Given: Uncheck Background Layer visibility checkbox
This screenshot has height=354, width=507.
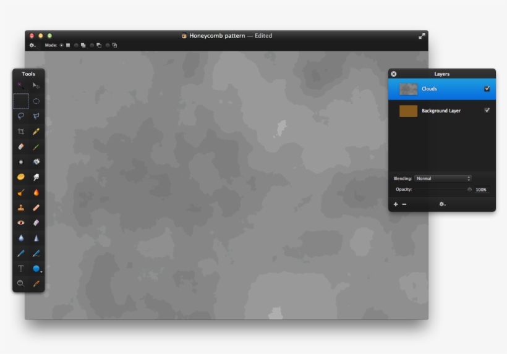Looking at the screenshot, I should (x=487, y=111).
